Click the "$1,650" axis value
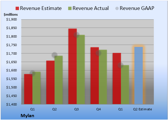Screen dimensions: 168x120 (11, 62)
